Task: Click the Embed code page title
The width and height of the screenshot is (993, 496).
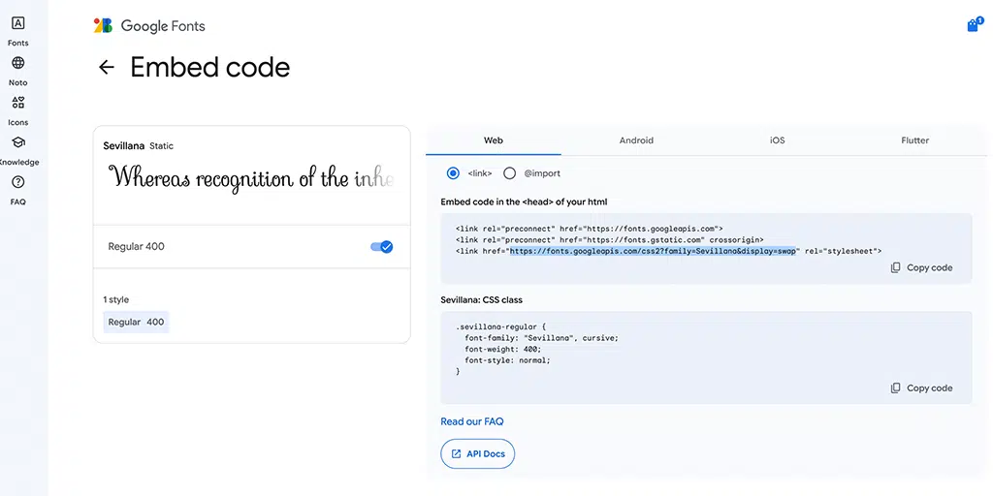Action: pos(210,67)
